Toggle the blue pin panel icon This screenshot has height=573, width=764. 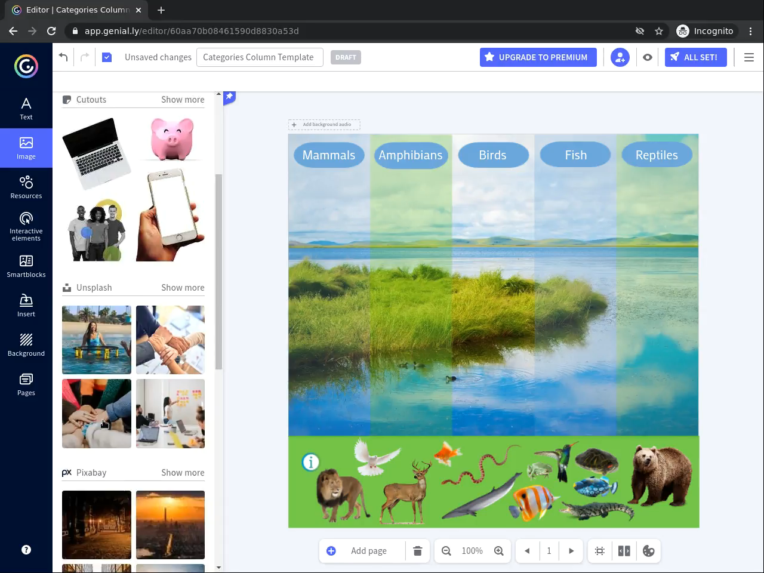click(229, 97)
